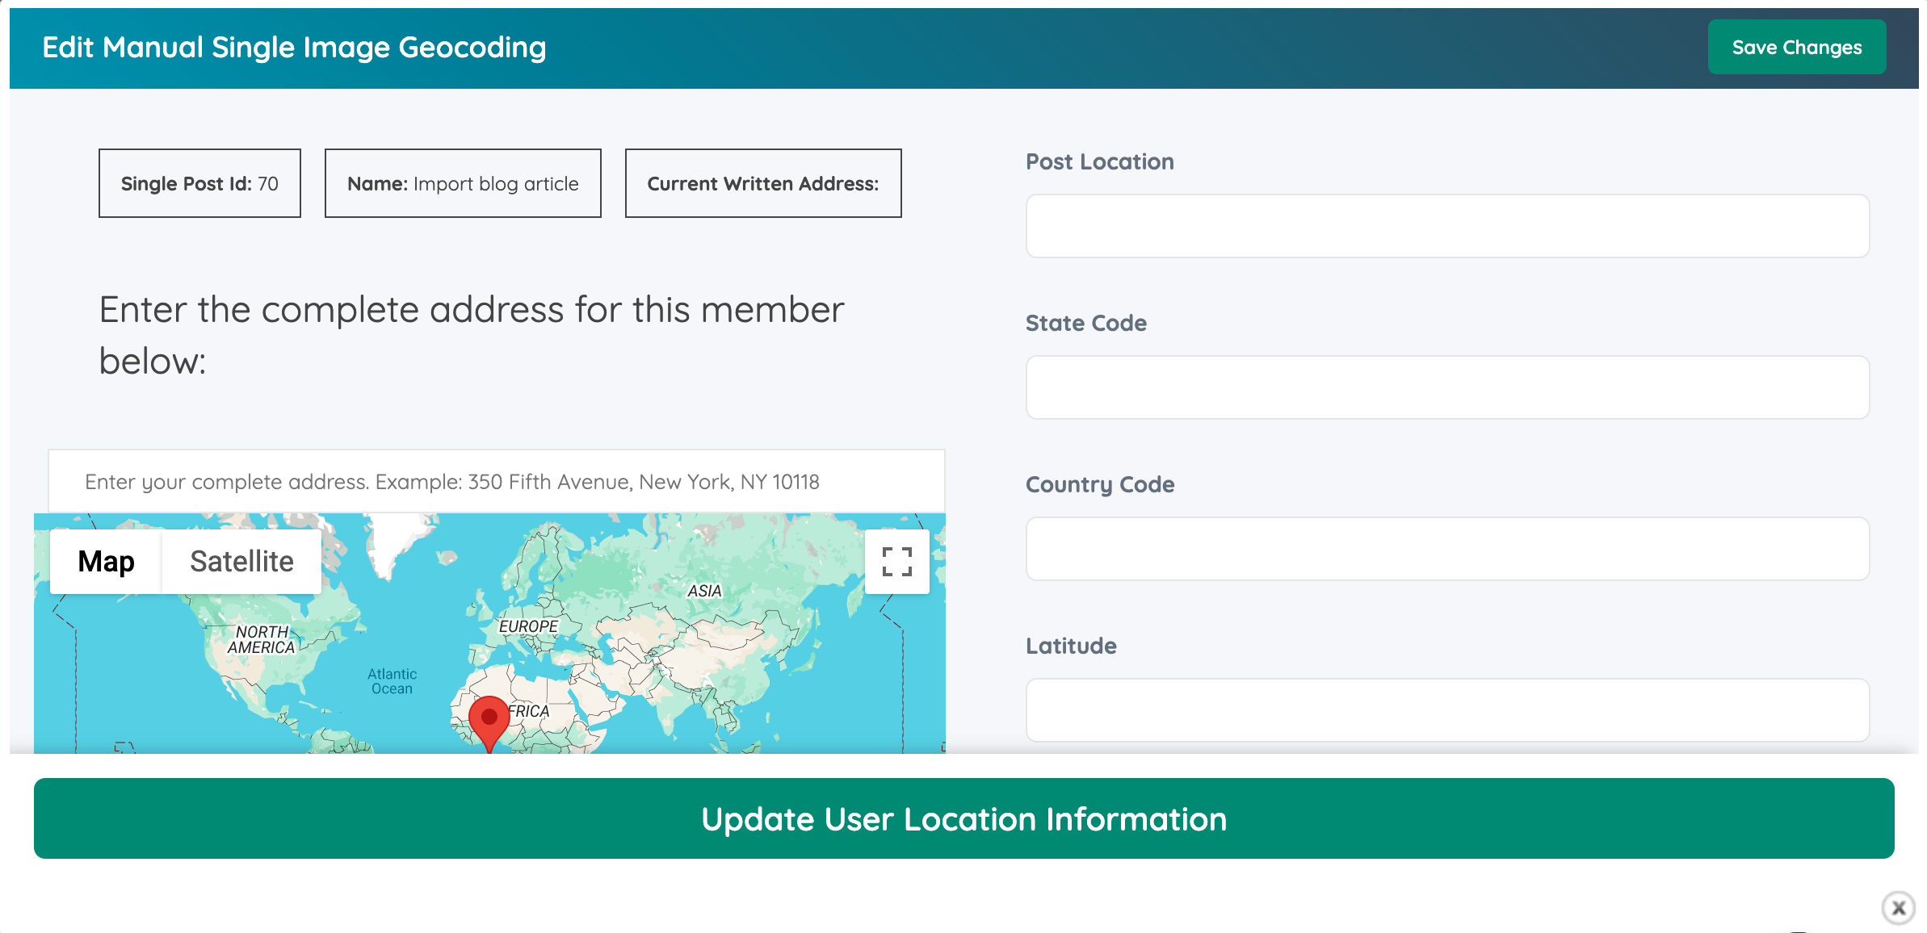Switch map to Satellite view
This screenshot has height=933, width=1927.
point(241,562)
